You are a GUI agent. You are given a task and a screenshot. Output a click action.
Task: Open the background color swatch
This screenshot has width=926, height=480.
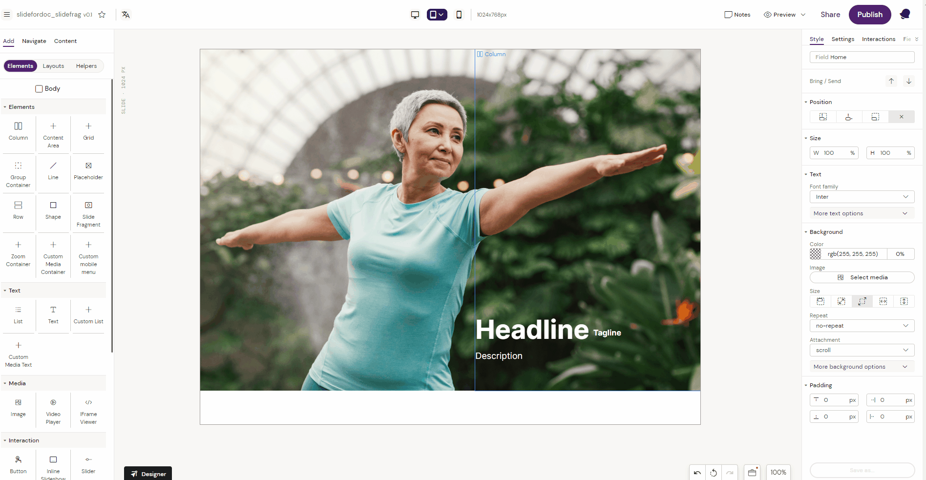(x=816, y=254)
